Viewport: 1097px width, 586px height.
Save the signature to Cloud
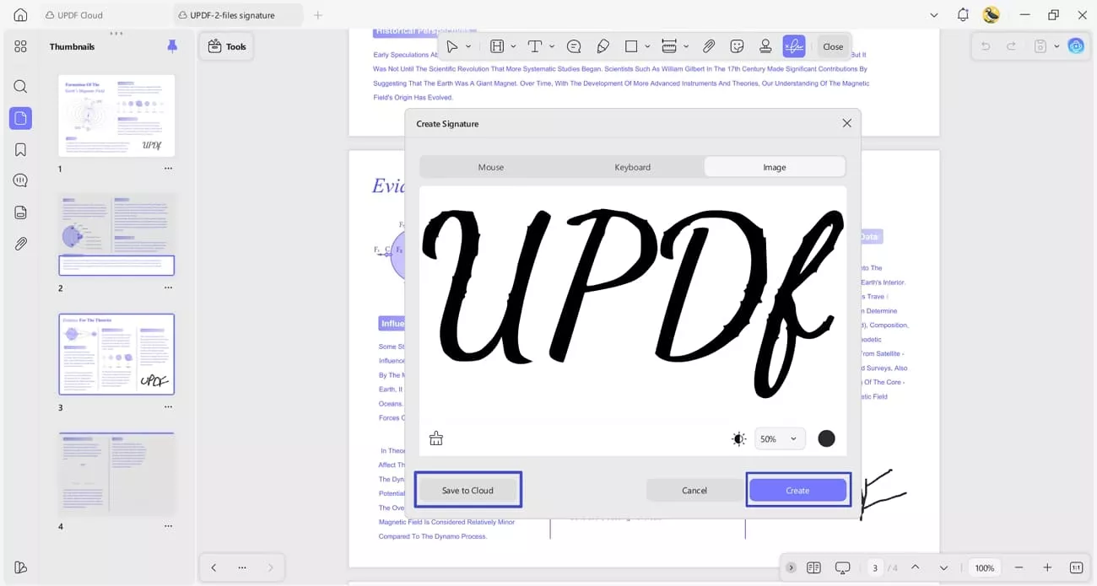click(467, 490)
